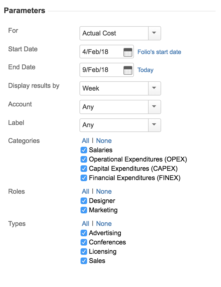Select None for Categories
Viewport: 221px width, 287px height.
tap(104, 140)
